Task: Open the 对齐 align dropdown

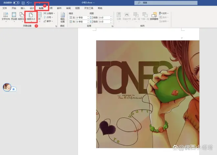Action: pyautogui.click(x=164, y=13)
